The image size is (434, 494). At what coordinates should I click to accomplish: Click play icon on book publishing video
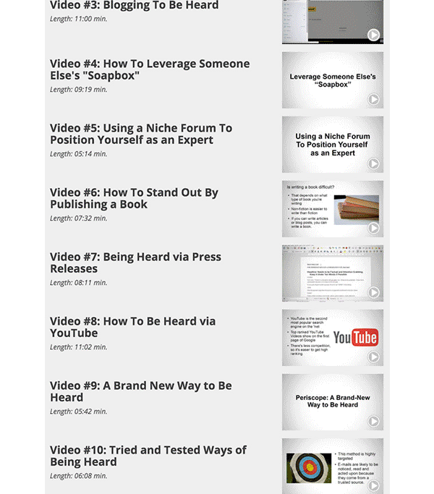[373, 228]
